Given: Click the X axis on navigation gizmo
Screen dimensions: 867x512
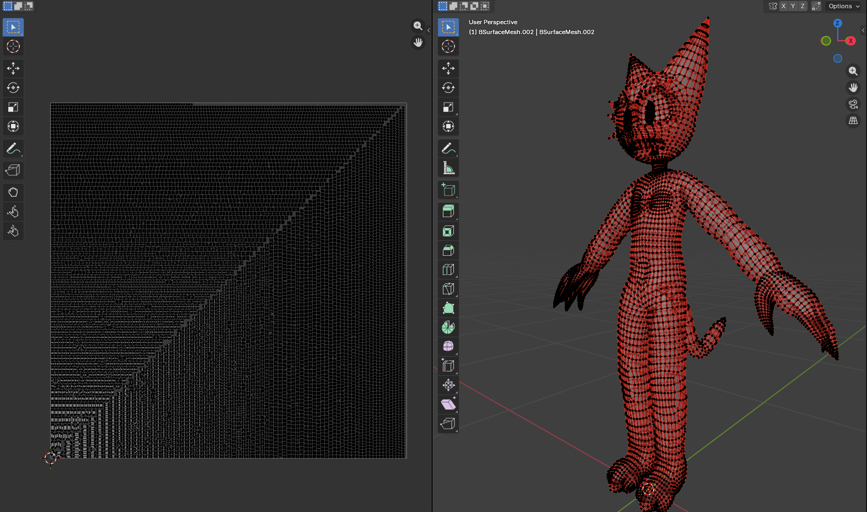Looking at the screenshot, I should [851, 41].
